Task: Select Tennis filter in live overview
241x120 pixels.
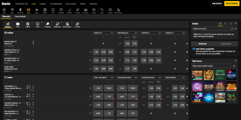Action: pyautogui.click(x=38, y=25)
